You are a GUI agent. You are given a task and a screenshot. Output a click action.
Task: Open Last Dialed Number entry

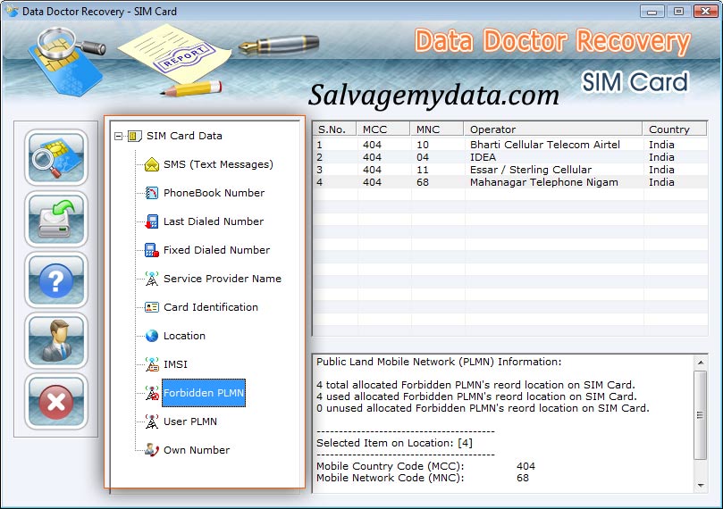pyautogui.click(x=214, y=221)
